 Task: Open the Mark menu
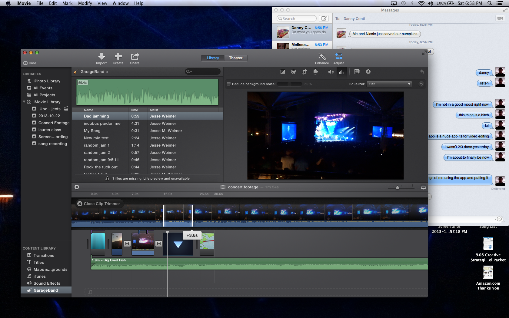click(67, 3)
